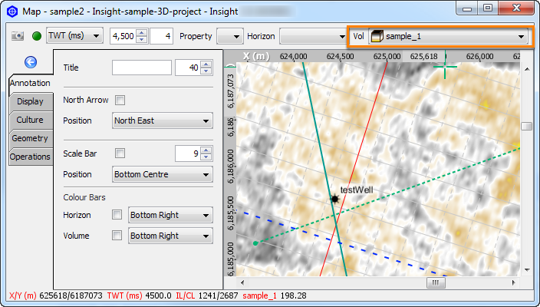Click the IL/CL status bar value 1241/2687
Image resolution: width=540 pixels, height=307 pixels.
click(x=219, y=295)
